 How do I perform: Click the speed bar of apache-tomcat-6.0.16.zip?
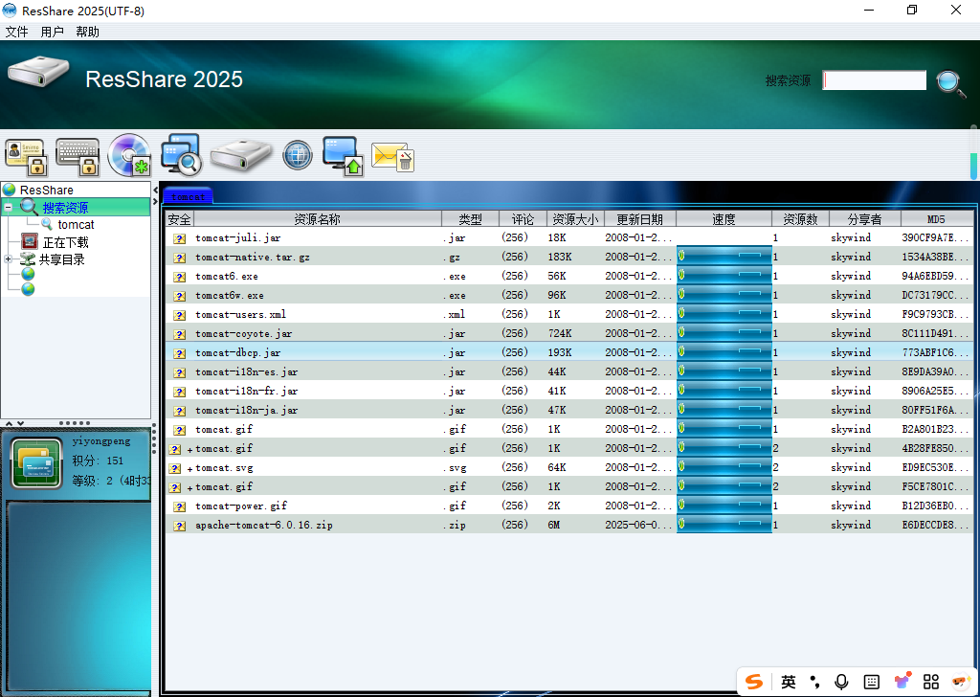[x=724, y=525]
